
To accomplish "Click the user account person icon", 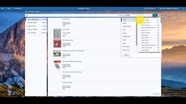I will (160, 8).
